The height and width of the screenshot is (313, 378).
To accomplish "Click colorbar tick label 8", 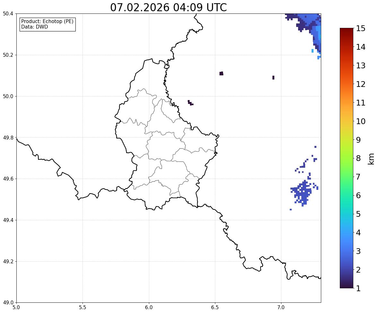I will [358, 158].
